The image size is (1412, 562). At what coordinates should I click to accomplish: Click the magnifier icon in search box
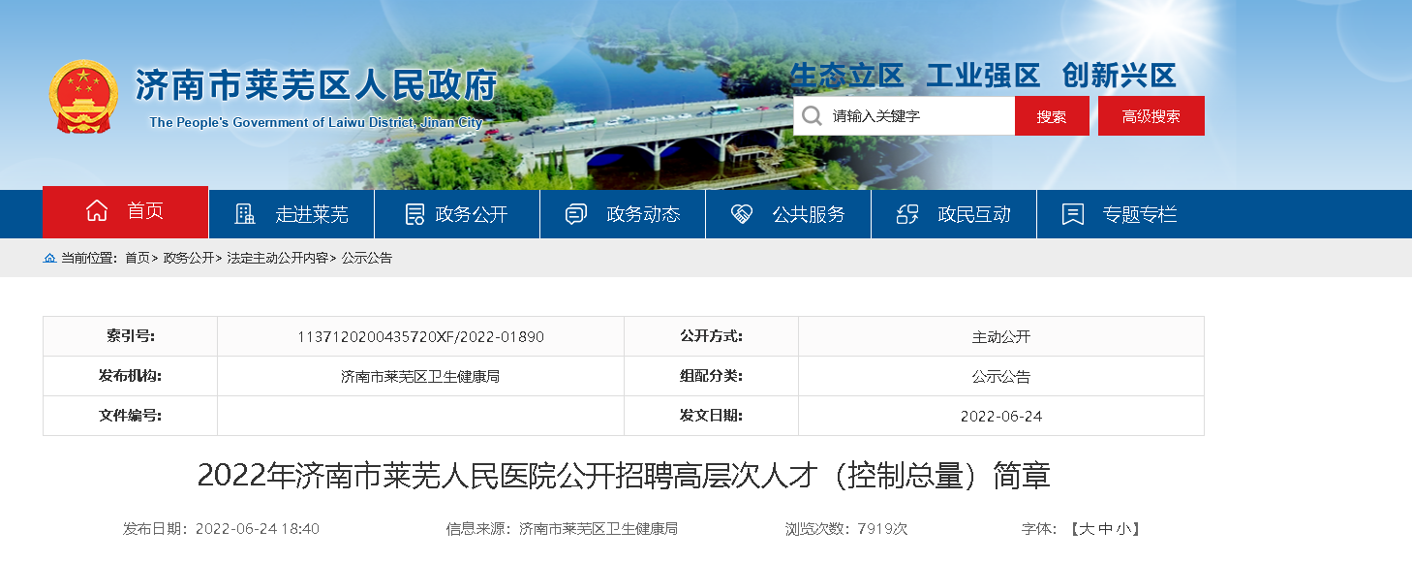pos(812,116)
